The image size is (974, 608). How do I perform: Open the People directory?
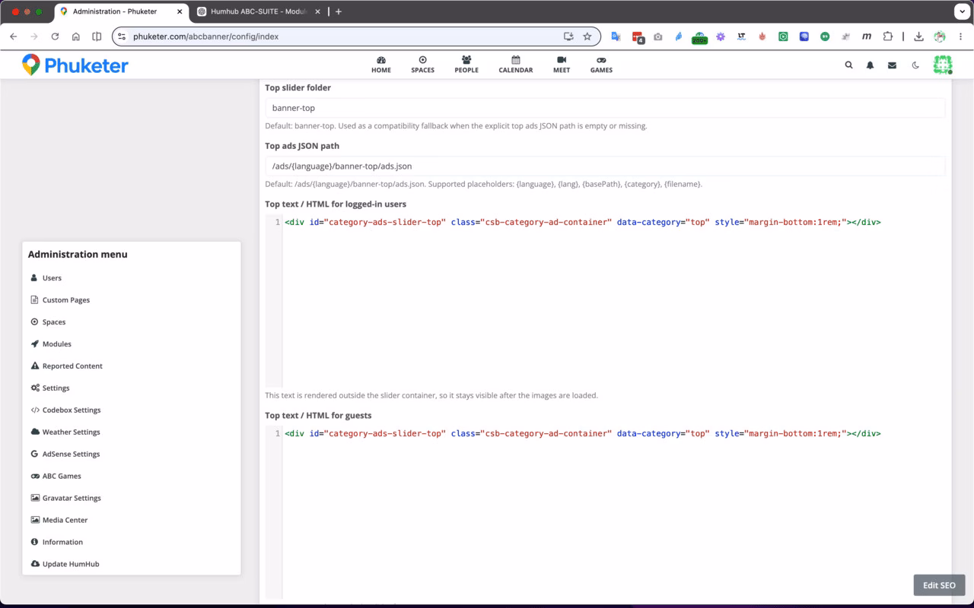466,65
